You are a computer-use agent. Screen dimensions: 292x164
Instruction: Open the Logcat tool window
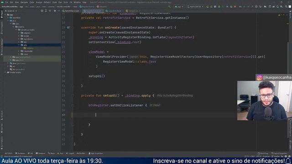point(70,154)
